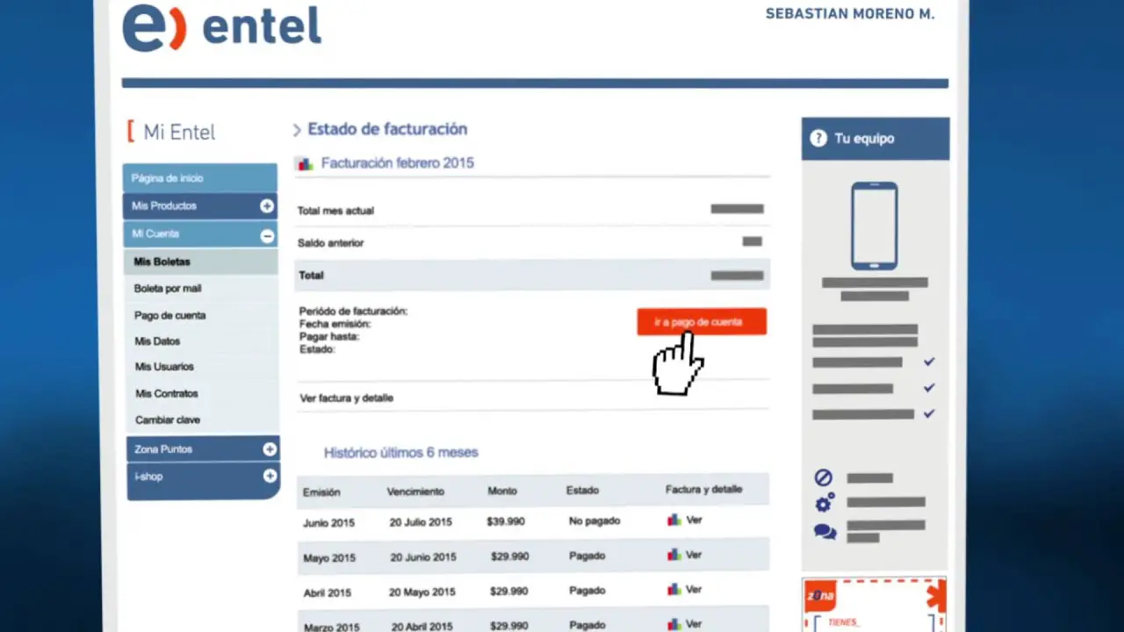
Task: Expand Zona Puntos with its plus icon
Action: (270, 449)
